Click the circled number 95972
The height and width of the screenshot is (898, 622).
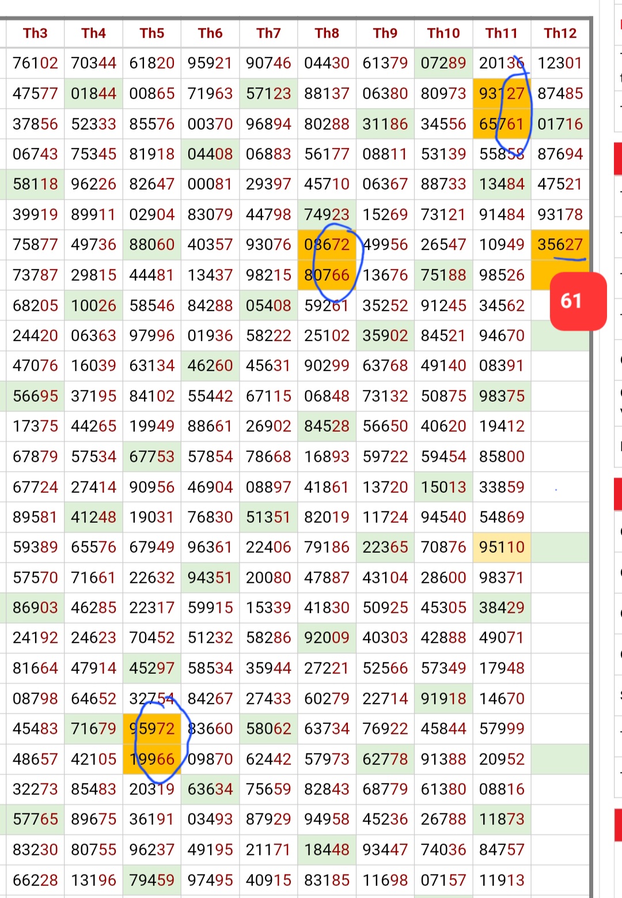click(x=151, y=729)
